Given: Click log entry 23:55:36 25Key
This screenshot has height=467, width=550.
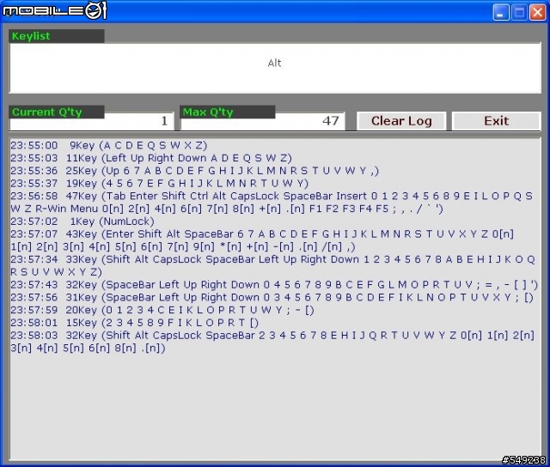Looking at the screenshot, I should pyautogui.click(x=195, y=171).
